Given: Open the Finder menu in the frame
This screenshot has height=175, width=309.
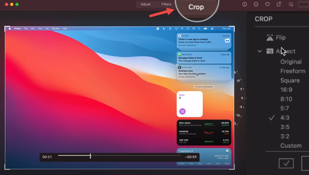Looking at the screenshot, I should [18, 29].
